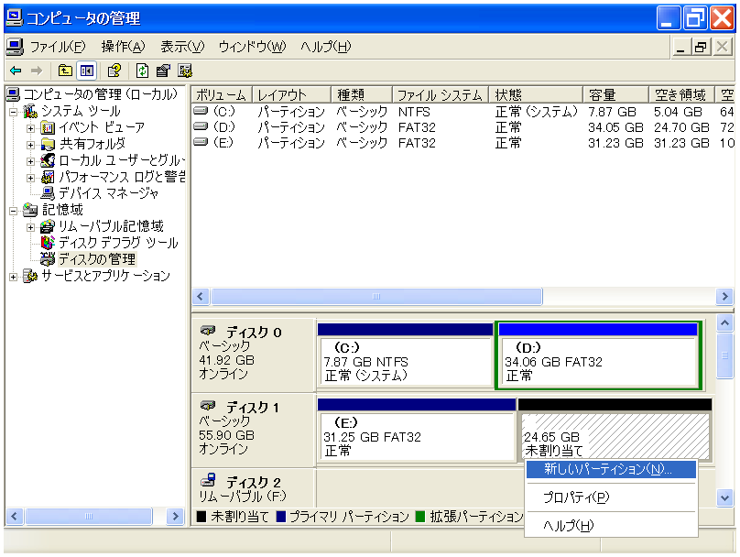Click the イベント ビューア tree icon
The width and height of the screenshot is (740, 557).
pos(48,127)
